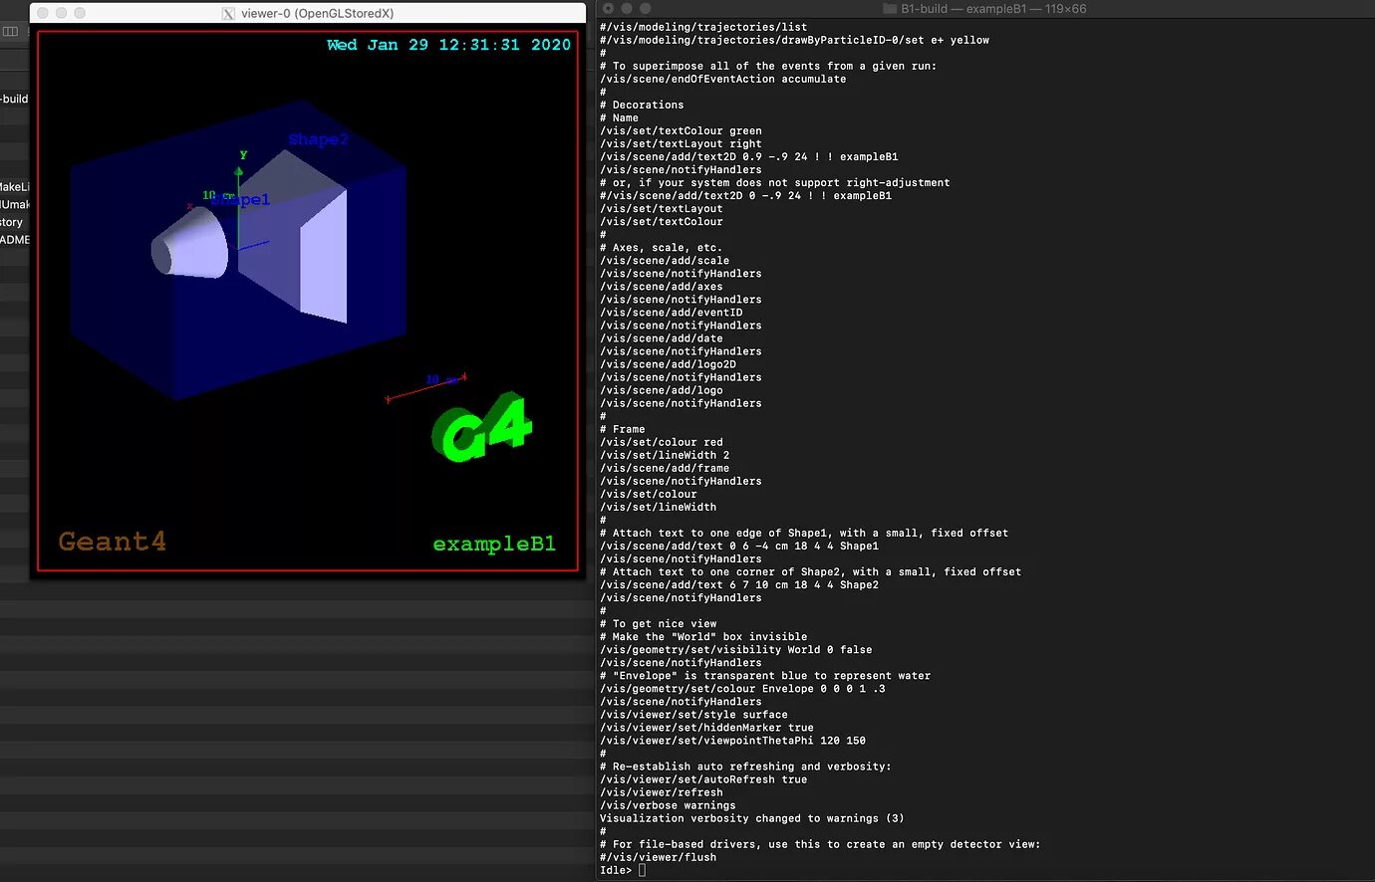Click the date stamp Wed Jan 29 12:31:31 2020
Image resolution: width=1375 pixels, height=882 pixels.
click(x=448, y=45)
